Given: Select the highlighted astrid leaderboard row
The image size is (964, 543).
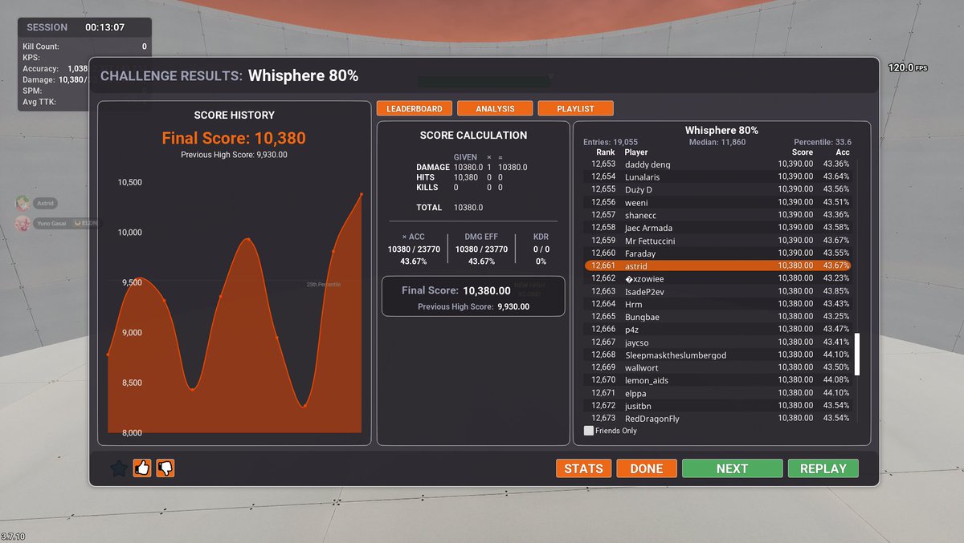Looking at the screenshot, I should [717, 265].
